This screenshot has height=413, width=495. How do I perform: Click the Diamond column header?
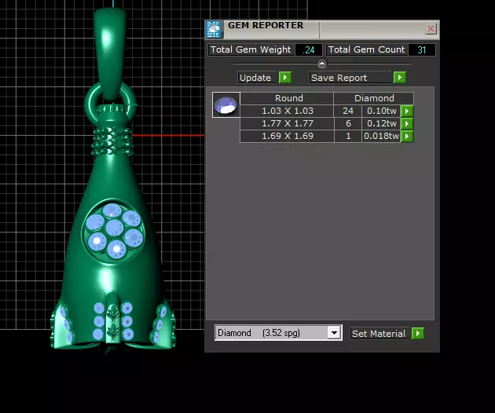374,98
